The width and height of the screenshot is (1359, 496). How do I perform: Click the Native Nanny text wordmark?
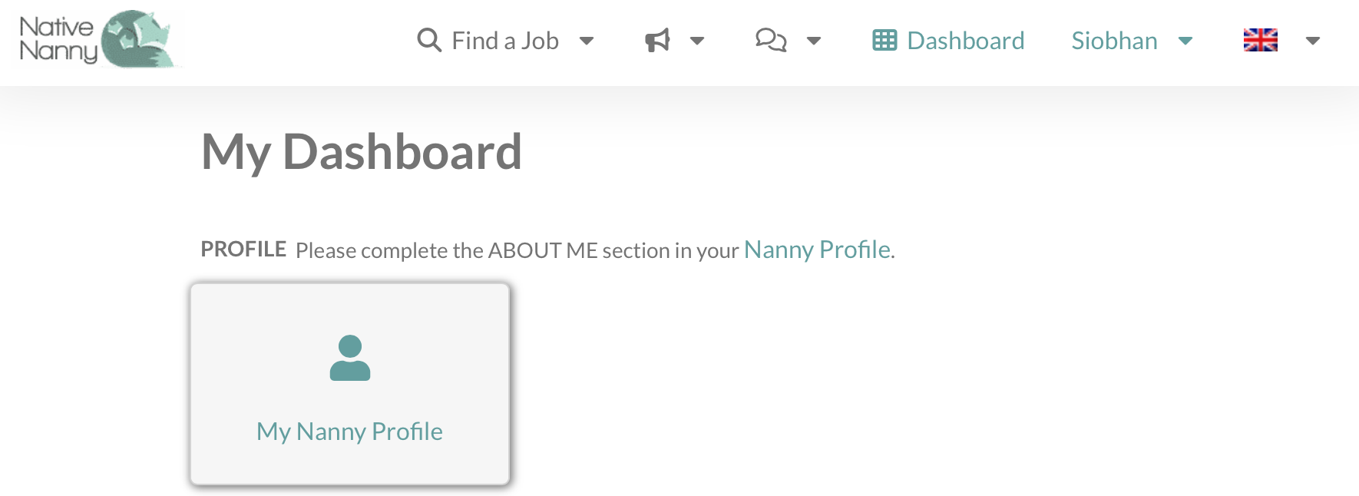[58, 39]
